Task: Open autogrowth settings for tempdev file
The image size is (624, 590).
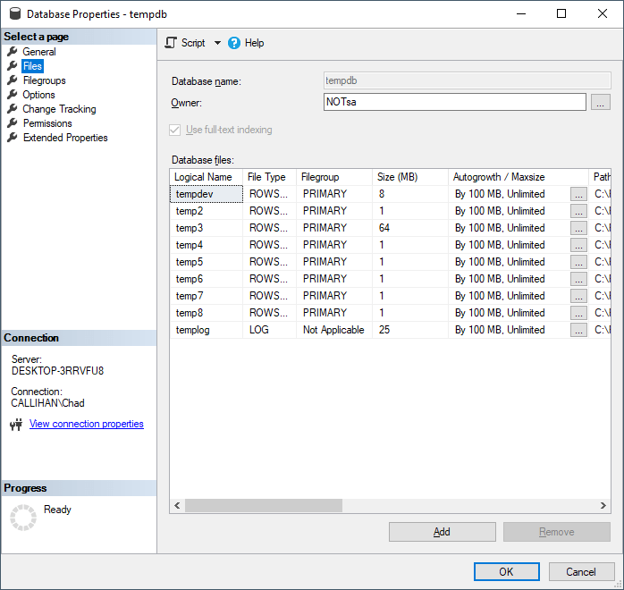Action: 578,194
